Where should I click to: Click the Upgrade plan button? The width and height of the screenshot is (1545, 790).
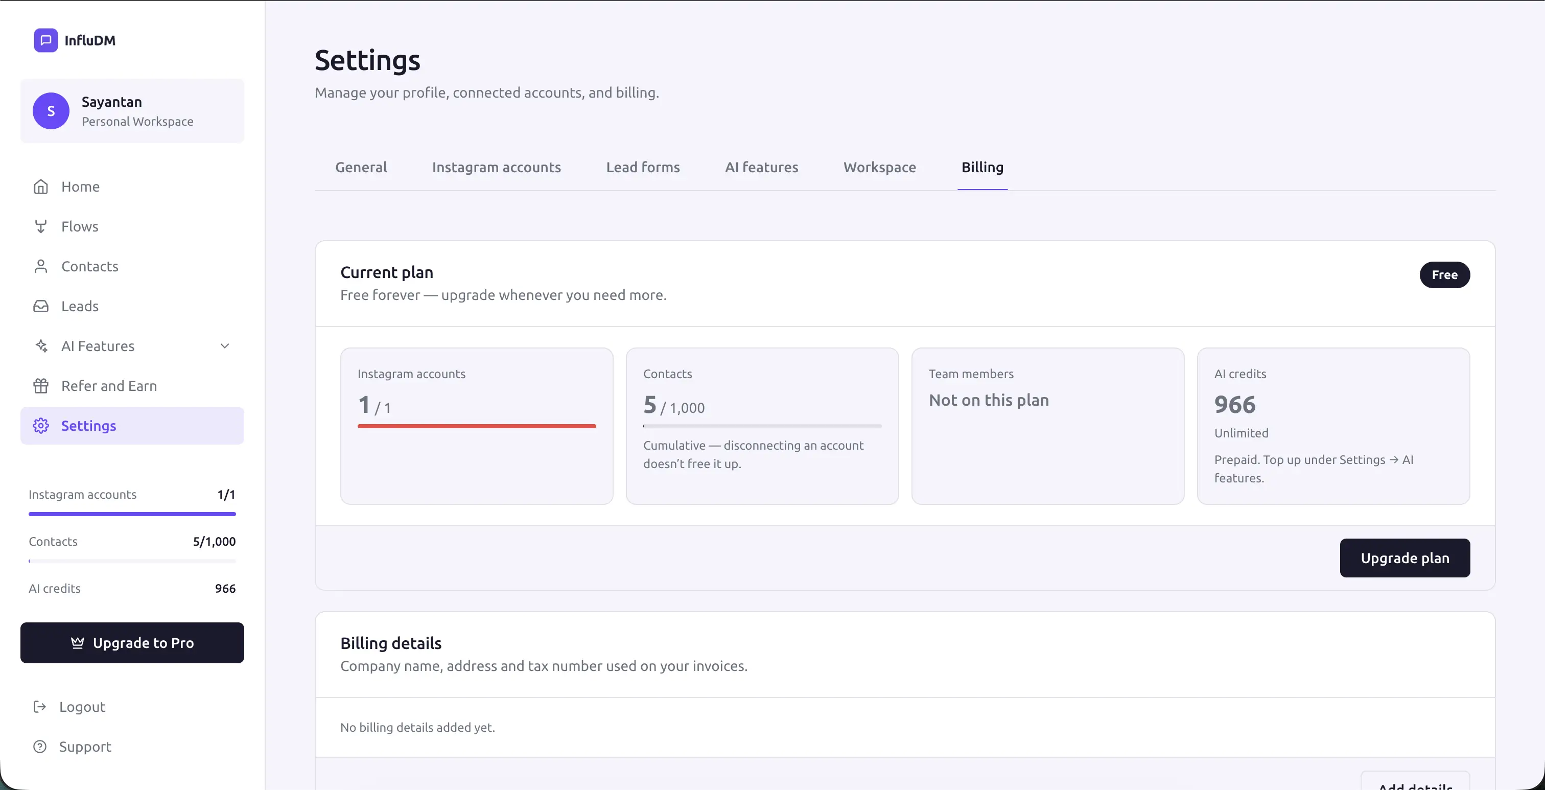tap(1404, 558)
